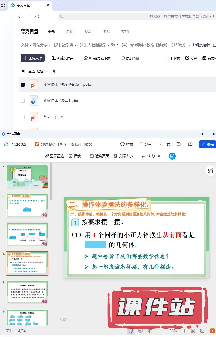Screen dimensions: 216x337
Task: Click the blue 编辑 button
Action: pos(207,144)
